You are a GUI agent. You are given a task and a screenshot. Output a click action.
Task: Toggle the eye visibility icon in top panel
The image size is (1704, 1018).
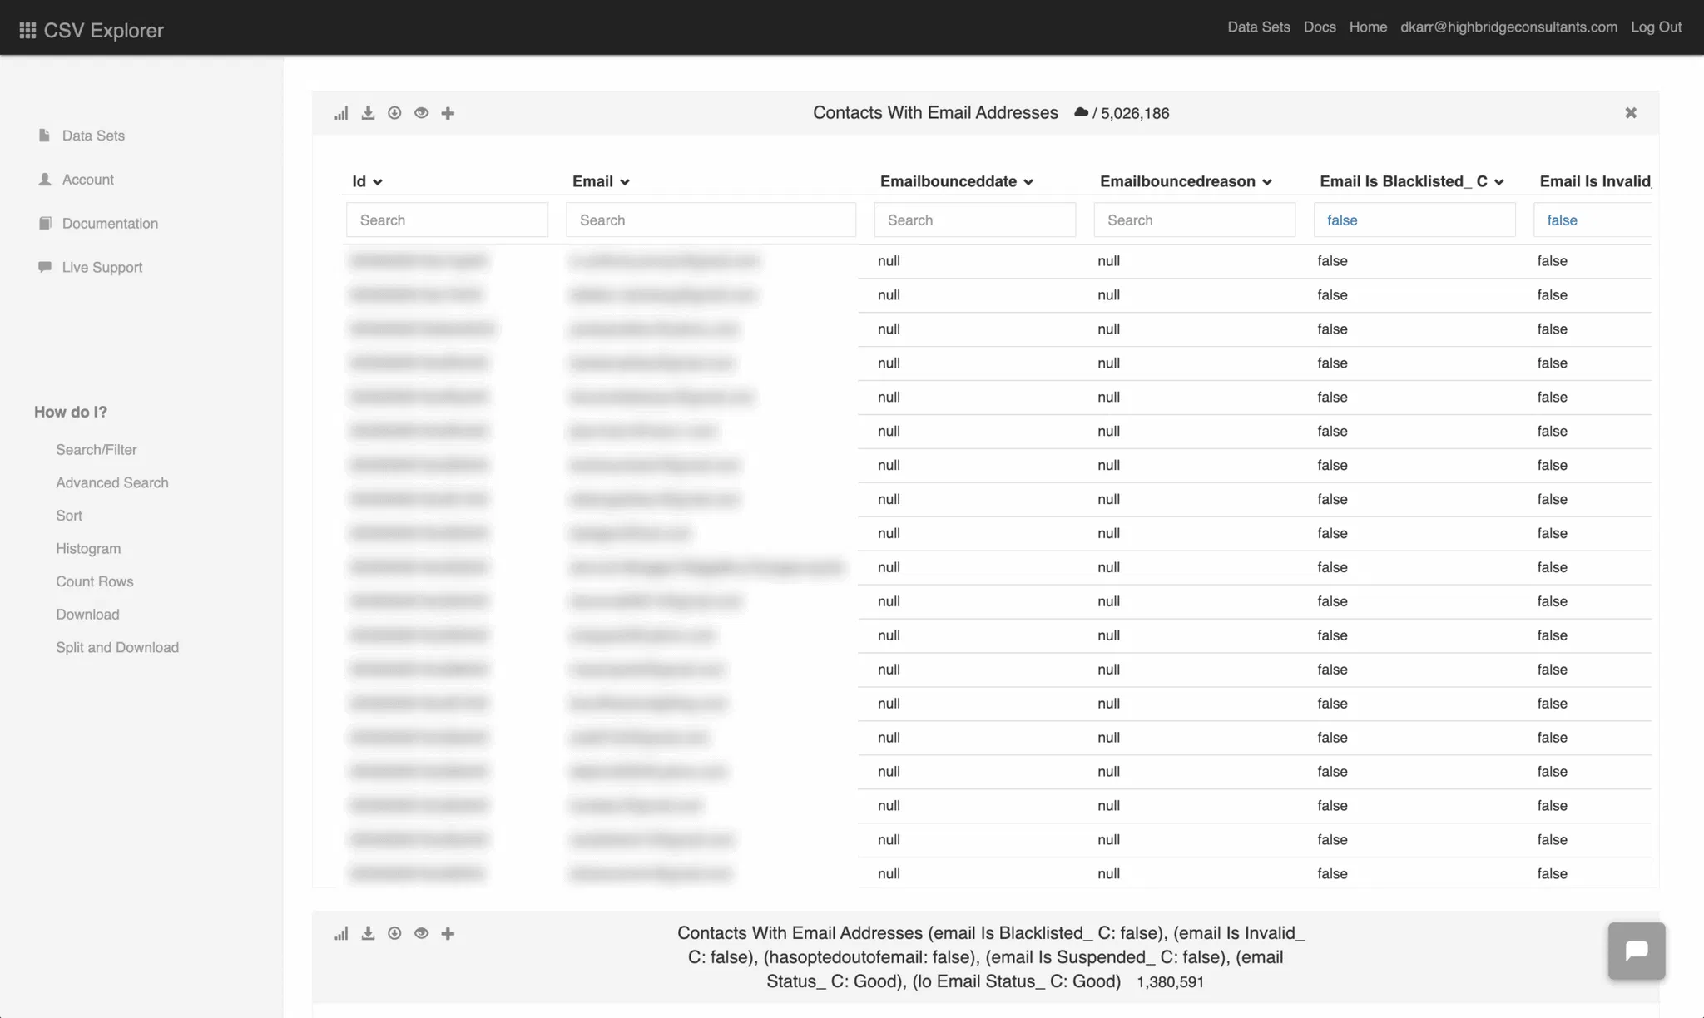421,113
